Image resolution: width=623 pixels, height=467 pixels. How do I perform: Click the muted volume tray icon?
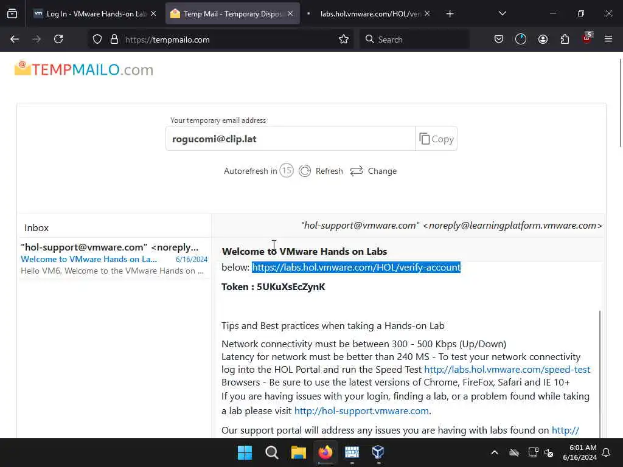click(549, 452)
